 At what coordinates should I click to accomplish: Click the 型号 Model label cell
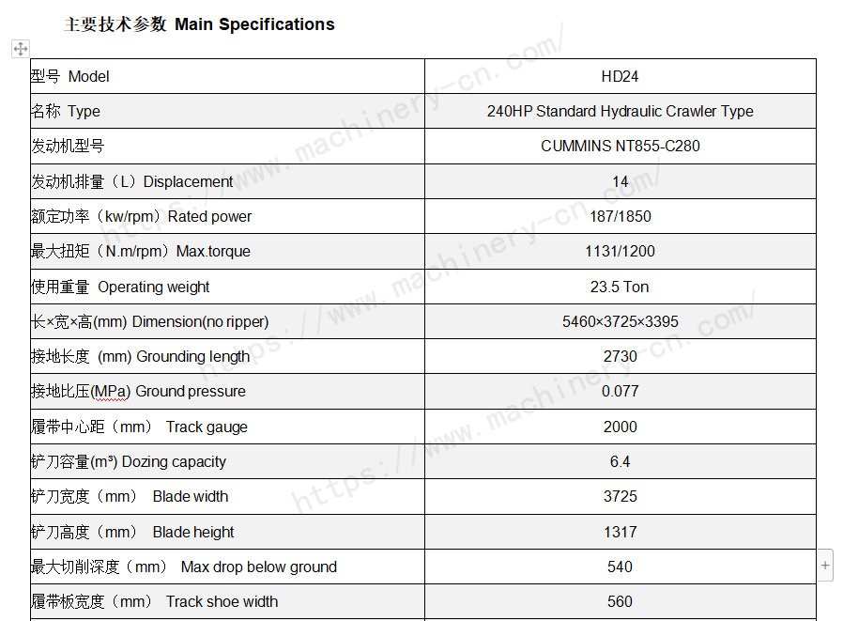(x=227, y=76)
